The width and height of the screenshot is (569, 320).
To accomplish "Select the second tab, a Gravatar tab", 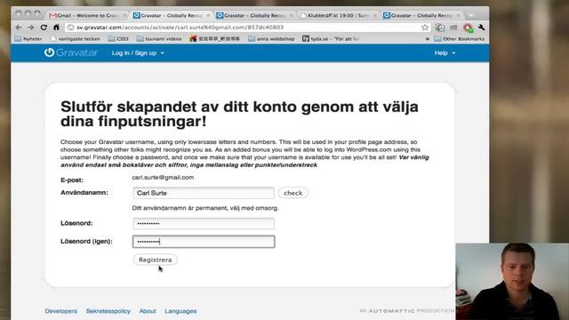I will pyautogui.click(x=171, y=15).
